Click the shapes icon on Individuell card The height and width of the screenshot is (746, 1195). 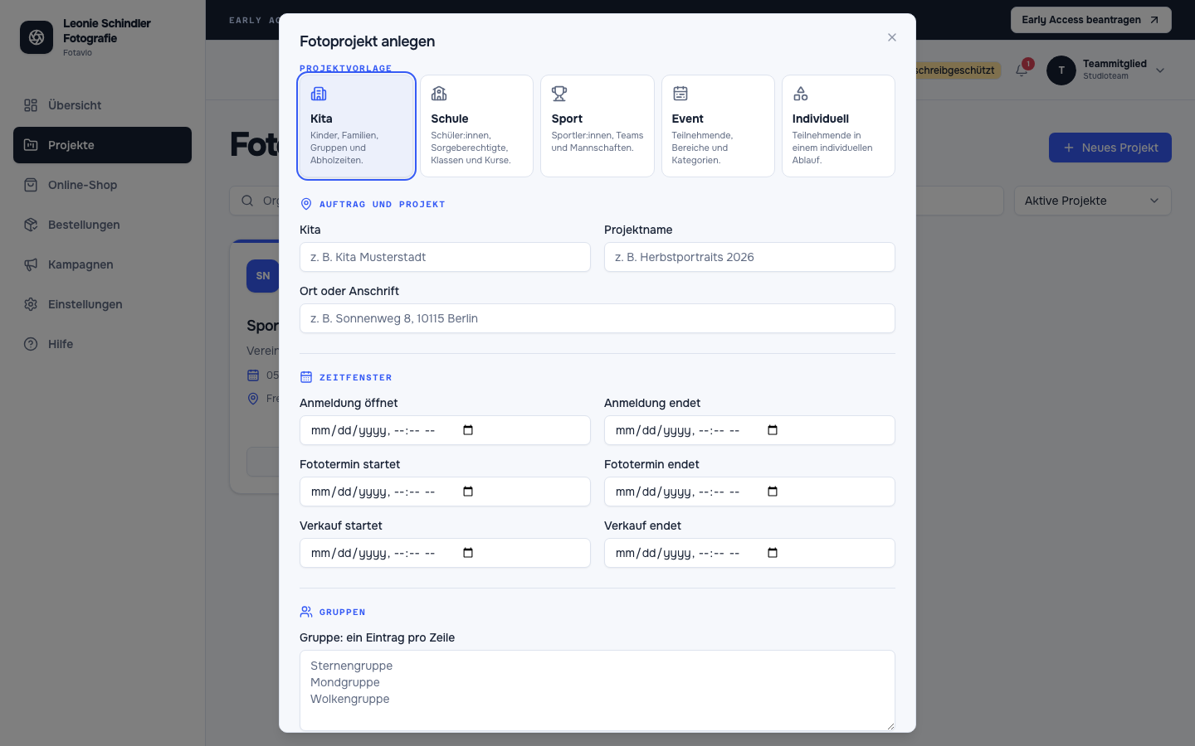pyautogui.click(x=801, y=94)
